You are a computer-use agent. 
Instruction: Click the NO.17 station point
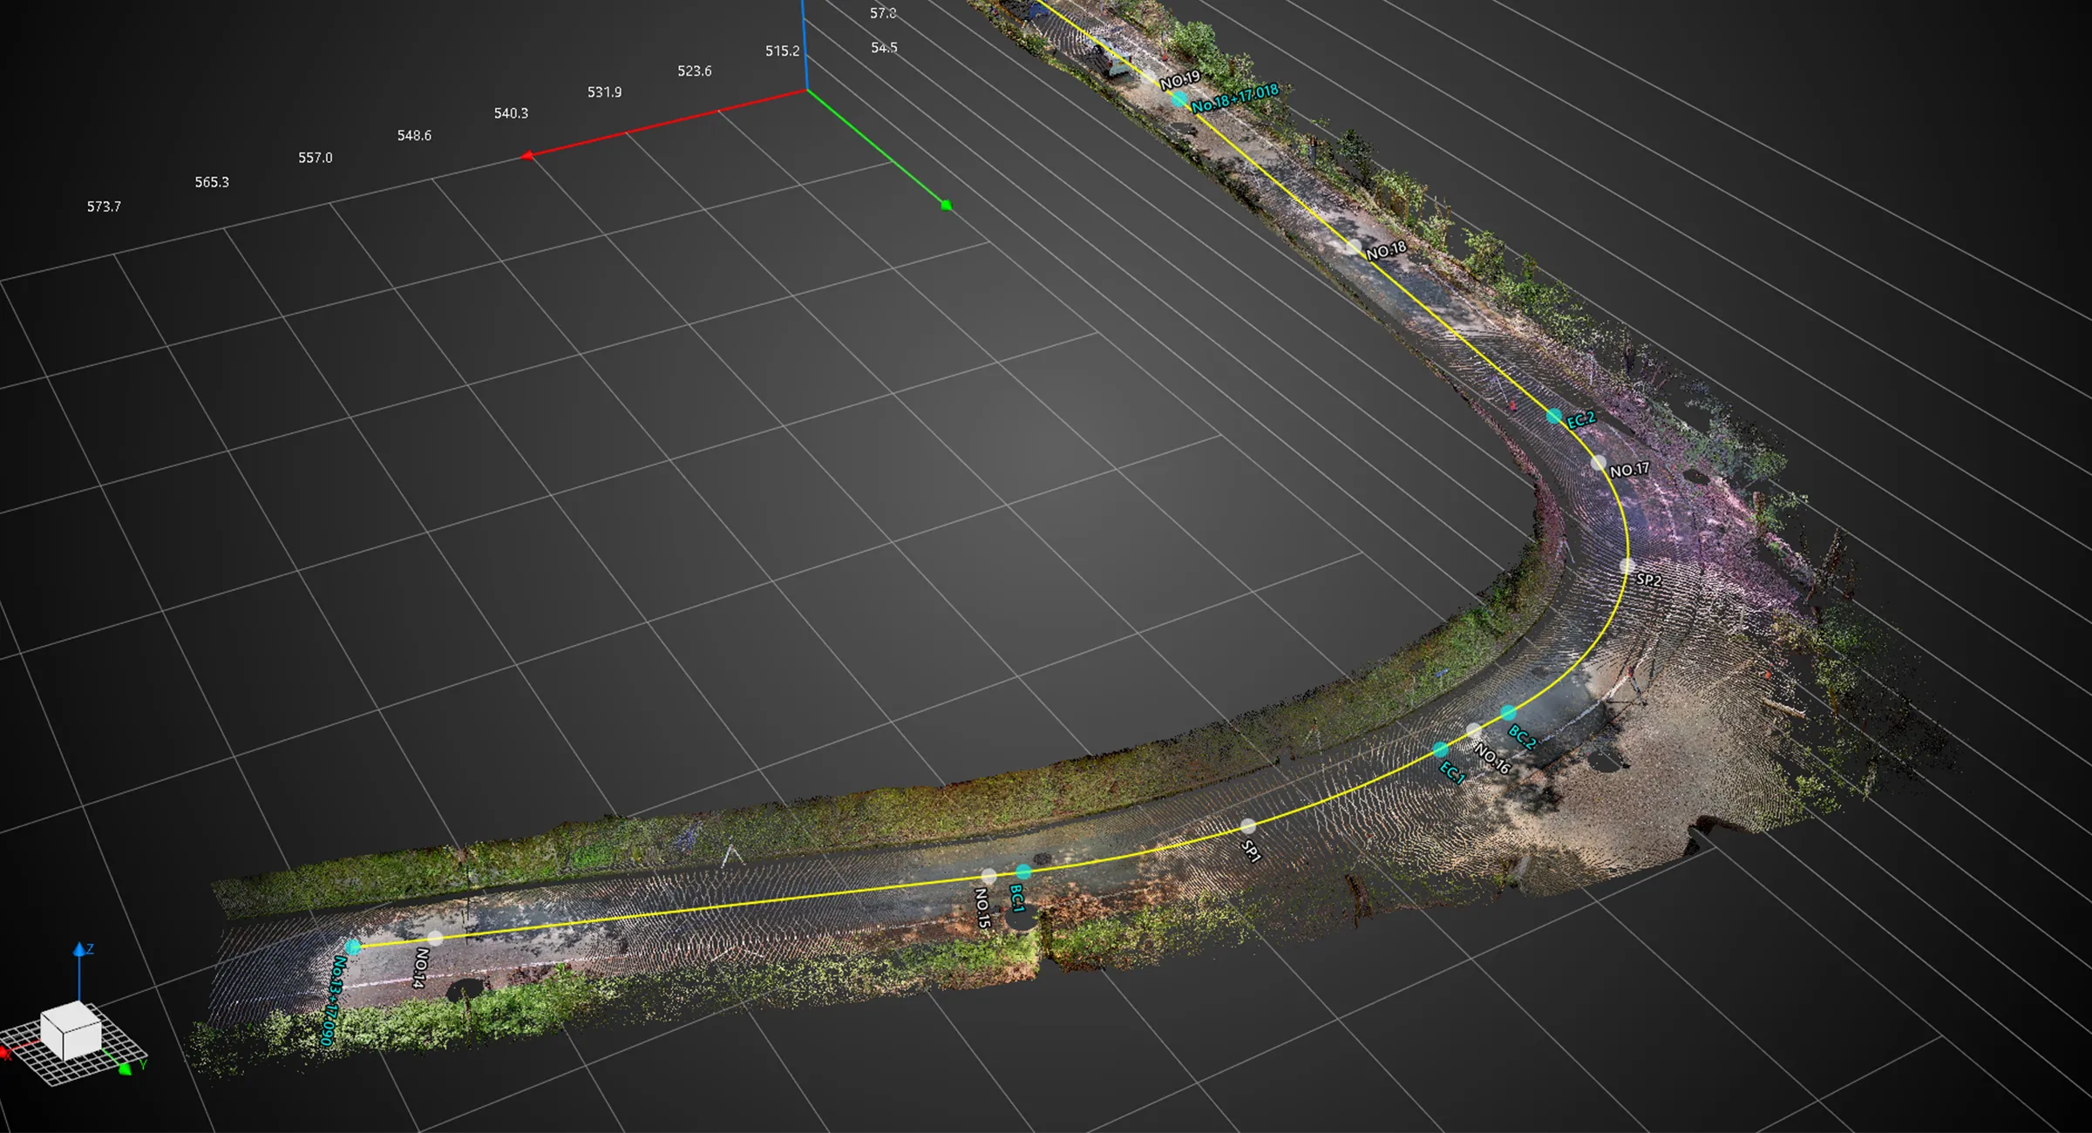[1598, 463]
